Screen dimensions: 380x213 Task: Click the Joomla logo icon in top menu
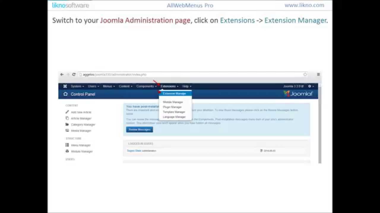coord(65,86)
